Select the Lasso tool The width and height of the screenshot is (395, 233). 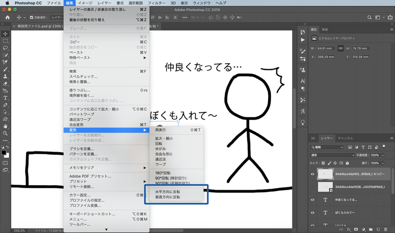click(x=5, y=48)
